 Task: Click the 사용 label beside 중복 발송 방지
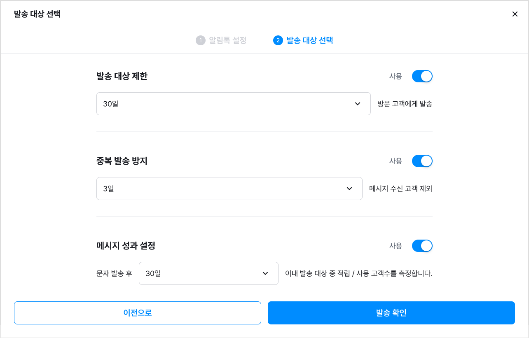point(396,161)
